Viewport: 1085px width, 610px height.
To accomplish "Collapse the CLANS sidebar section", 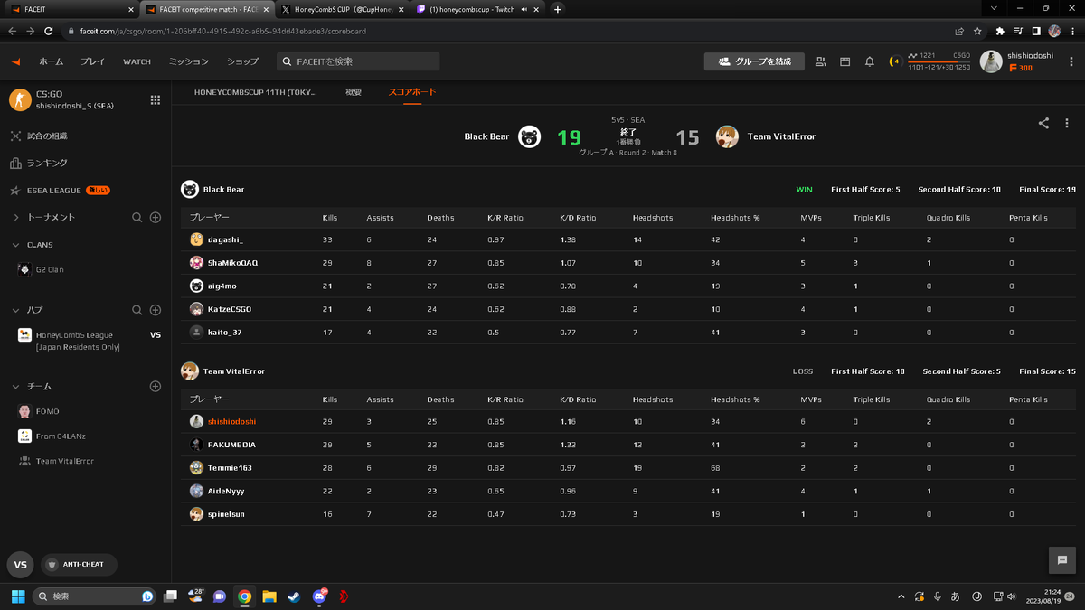I will coord(16,245).
